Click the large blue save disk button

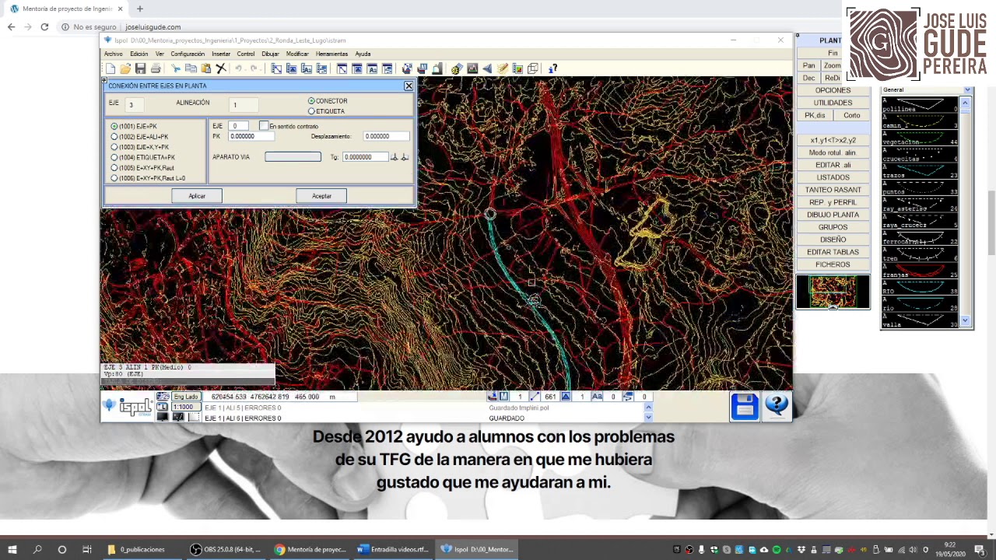745,406
